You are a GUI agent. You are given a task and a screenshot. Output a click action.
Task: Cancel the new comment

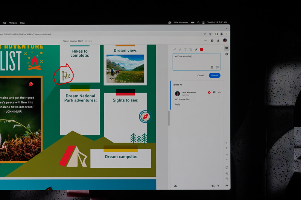click(x=201, y=75)
